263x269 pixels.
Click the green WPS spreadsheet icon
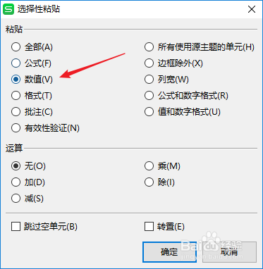[8, 9]
